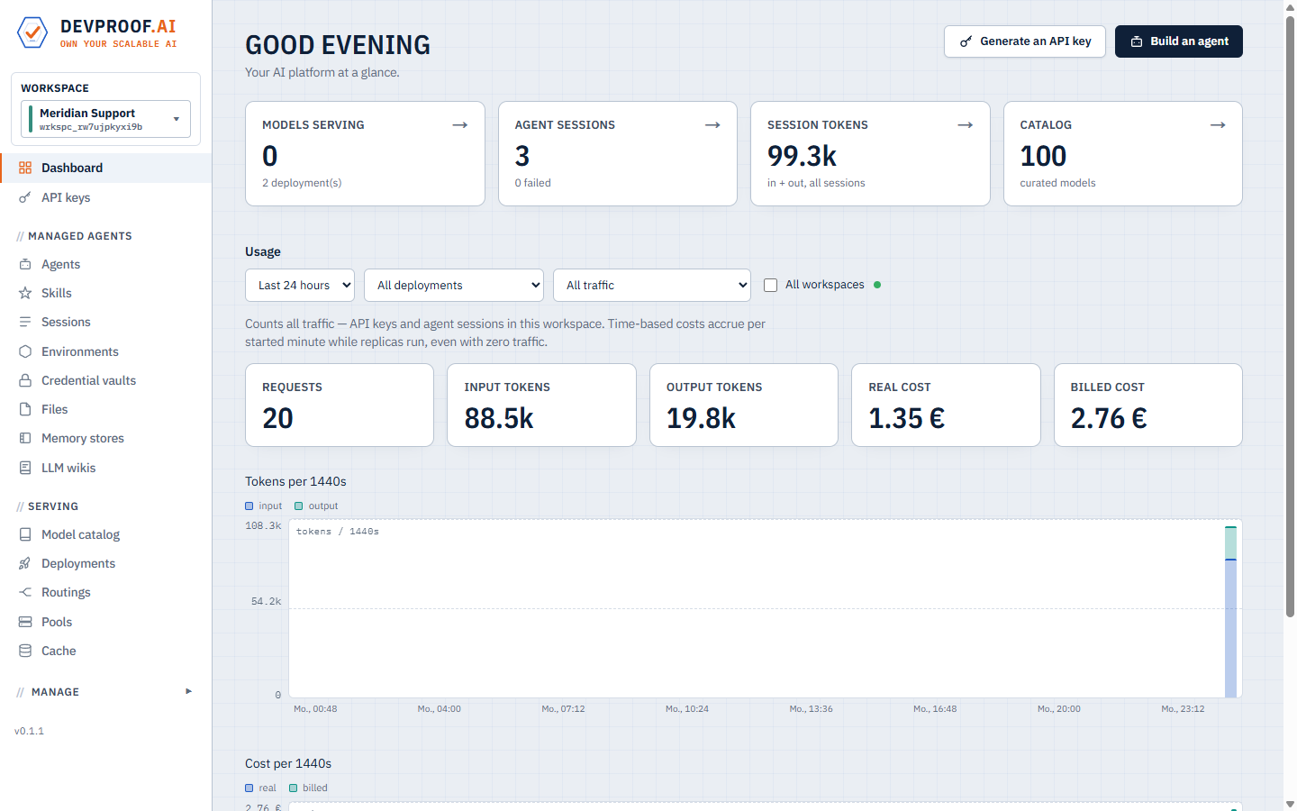
Task: Click the Credential vaults sidebar label
Action: (x=88, y=380)
